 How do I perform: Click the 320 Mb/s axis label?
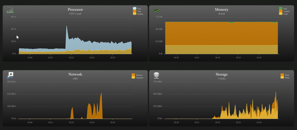point(12,94)
